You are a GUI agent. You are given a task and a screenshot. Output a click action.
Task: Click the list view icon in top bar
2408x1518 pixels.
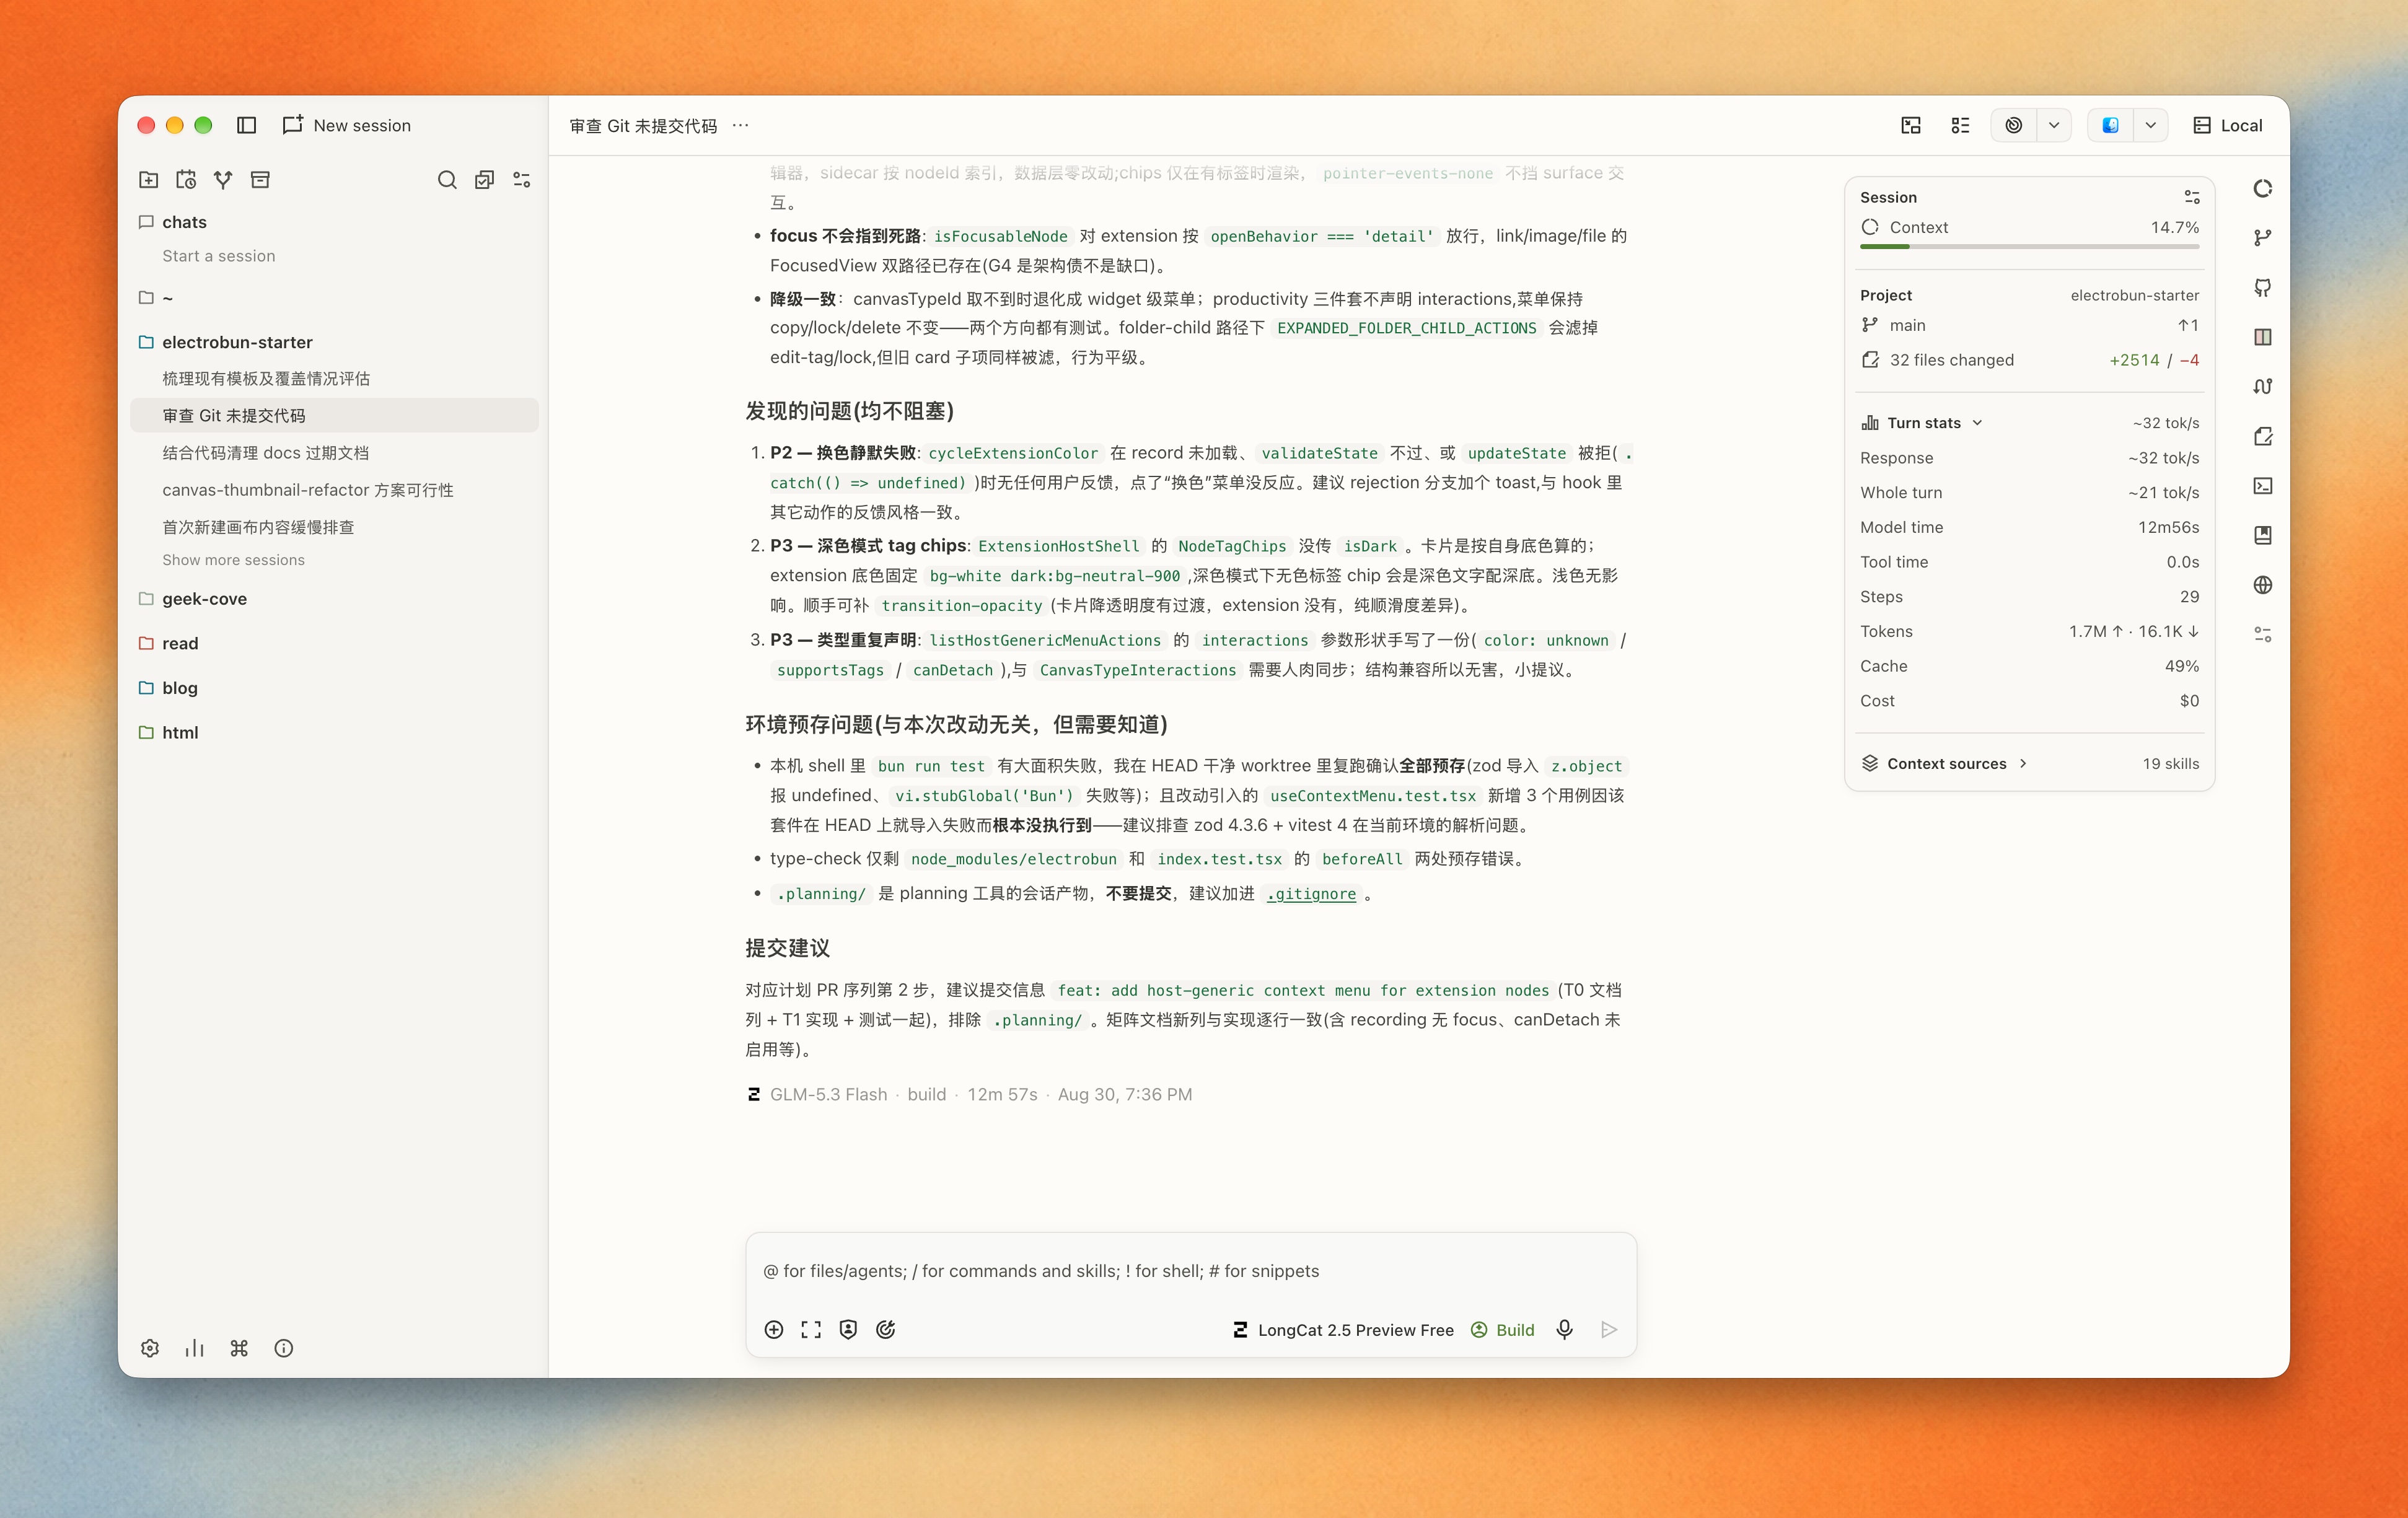[x=1960, y=125]
